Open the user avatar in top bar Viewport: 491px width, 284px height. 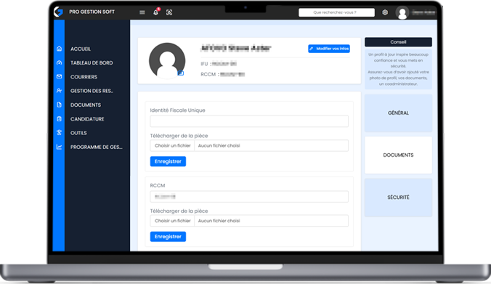tap(402, 12)
